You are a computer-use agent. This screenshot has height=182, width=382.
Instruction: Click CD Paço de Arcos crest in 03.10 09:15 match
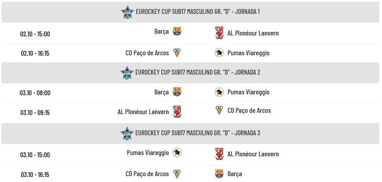click(219, 110)
